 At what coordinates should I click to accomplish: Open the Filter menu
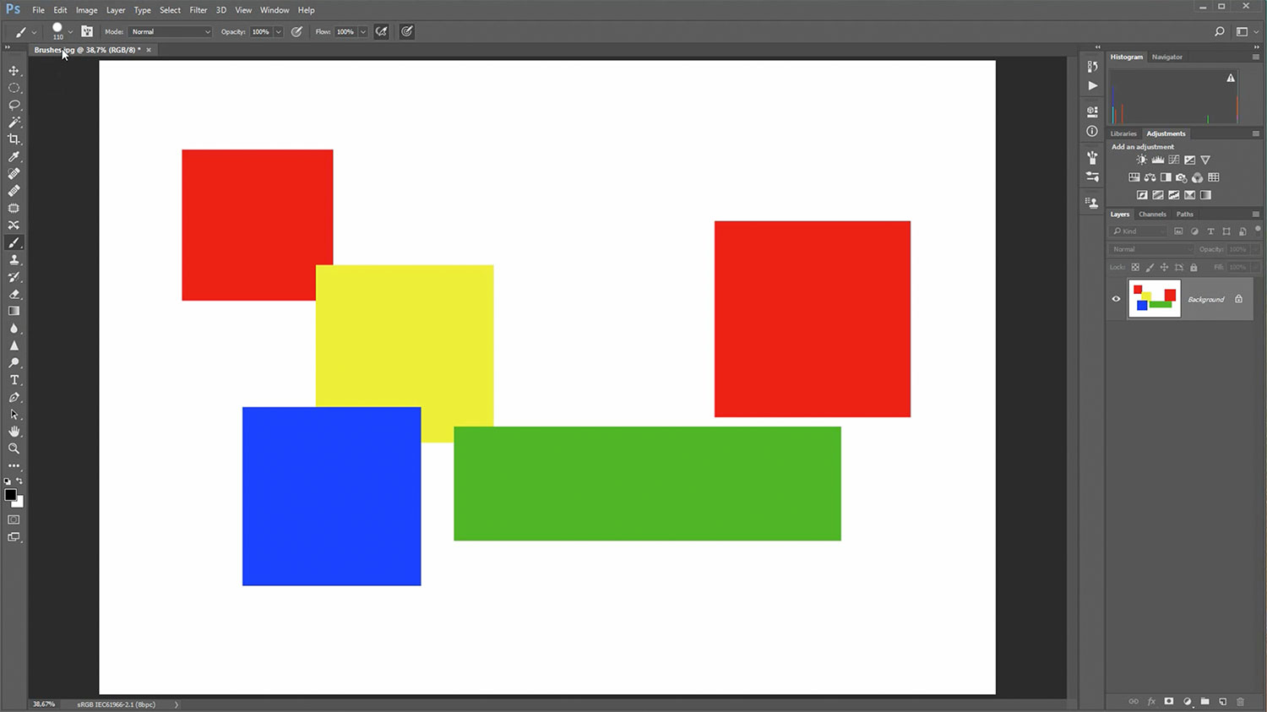pos(198,10)
